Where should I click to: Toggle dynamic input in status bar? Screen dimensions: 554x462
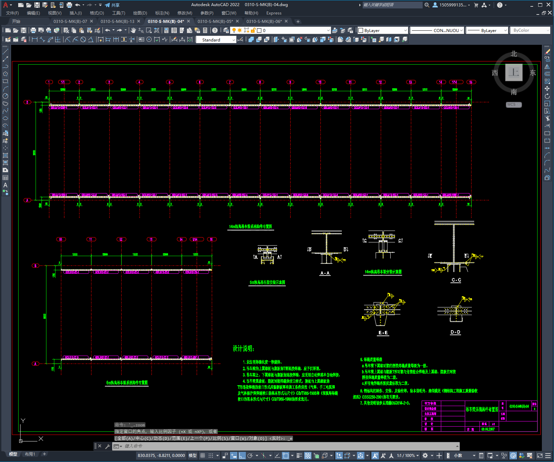[x=234, y=456]
